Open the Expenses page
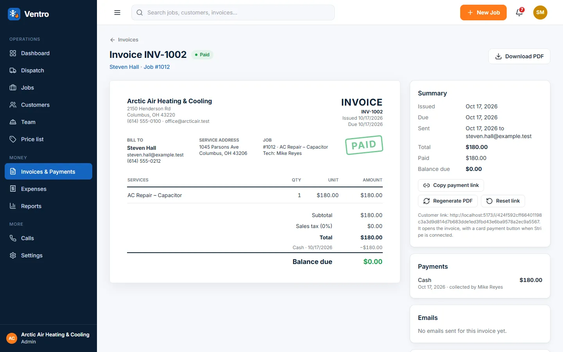The width and height of the screenshot is (563, 352). (48, 189)
